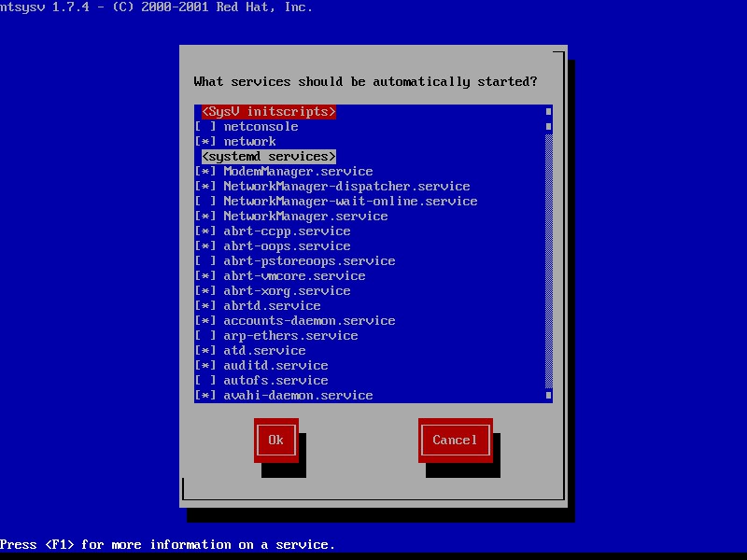Disable accounts-daemon.service checkbox

coord(205,320)
